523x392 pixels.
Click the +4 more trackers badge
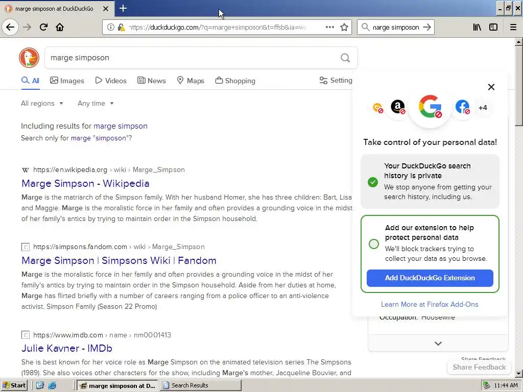(483, 108)
